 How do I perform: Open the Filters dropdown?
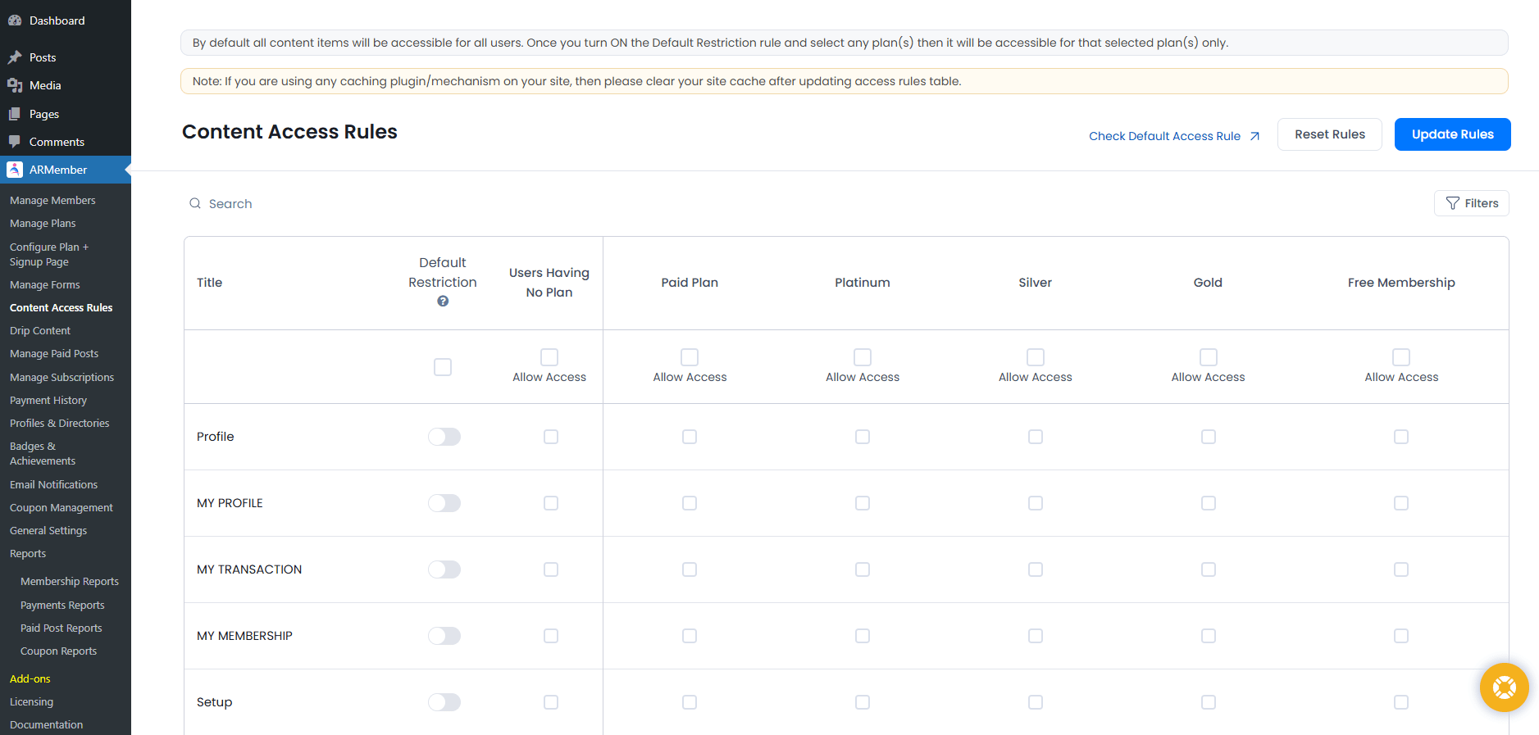point(1471,203)
